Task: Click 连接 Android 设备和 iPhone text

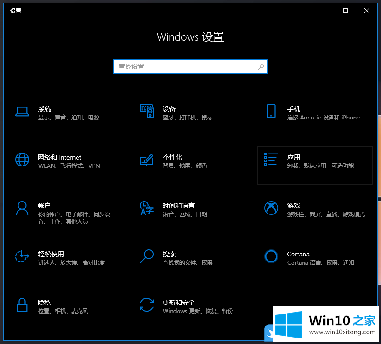Action: pos(323,118)
